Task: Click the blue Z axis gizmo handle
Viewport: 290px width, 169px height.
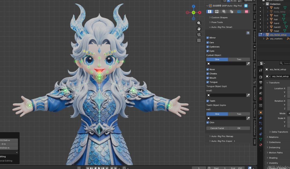Action: pos(193,6)
